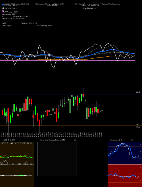Select the 'Day Vol: 0 M' label
142x187 pixels.
[89, 8]
